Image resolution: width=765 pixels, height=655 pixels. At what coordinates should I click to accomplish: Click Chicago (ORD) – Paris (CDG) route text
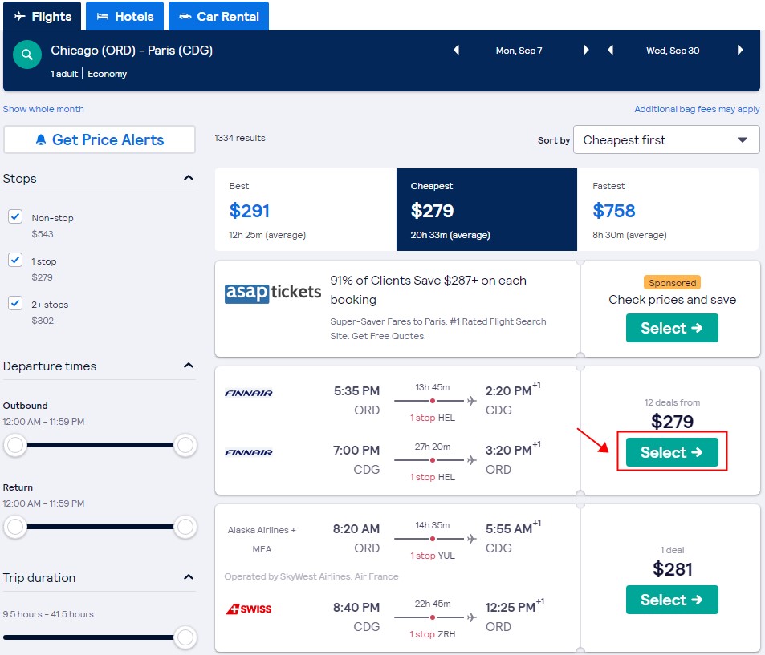(132, 51)
